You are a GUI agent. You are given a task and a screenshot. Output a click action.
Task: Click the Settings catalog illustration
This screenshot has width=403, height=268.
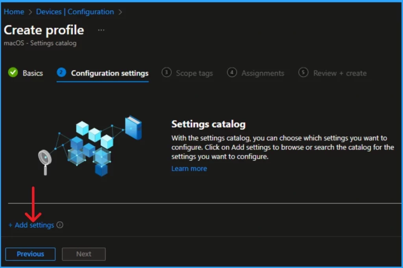[90, 146]
